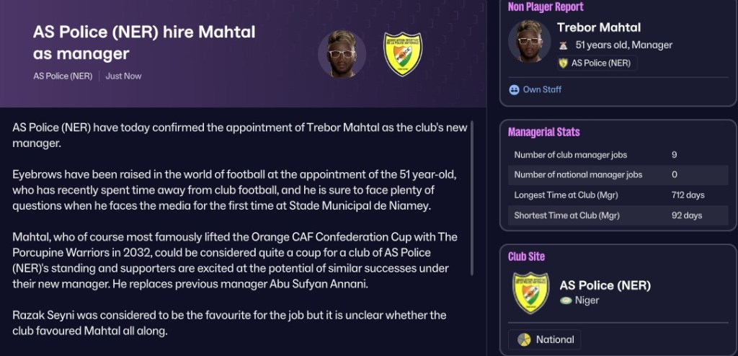Click the National reputation pie icon
The height and width of the screenshot is (356, 738).
click(x=524, y=339)
